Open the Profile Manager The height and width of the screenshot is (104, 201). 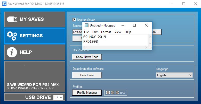pos(87,93)
